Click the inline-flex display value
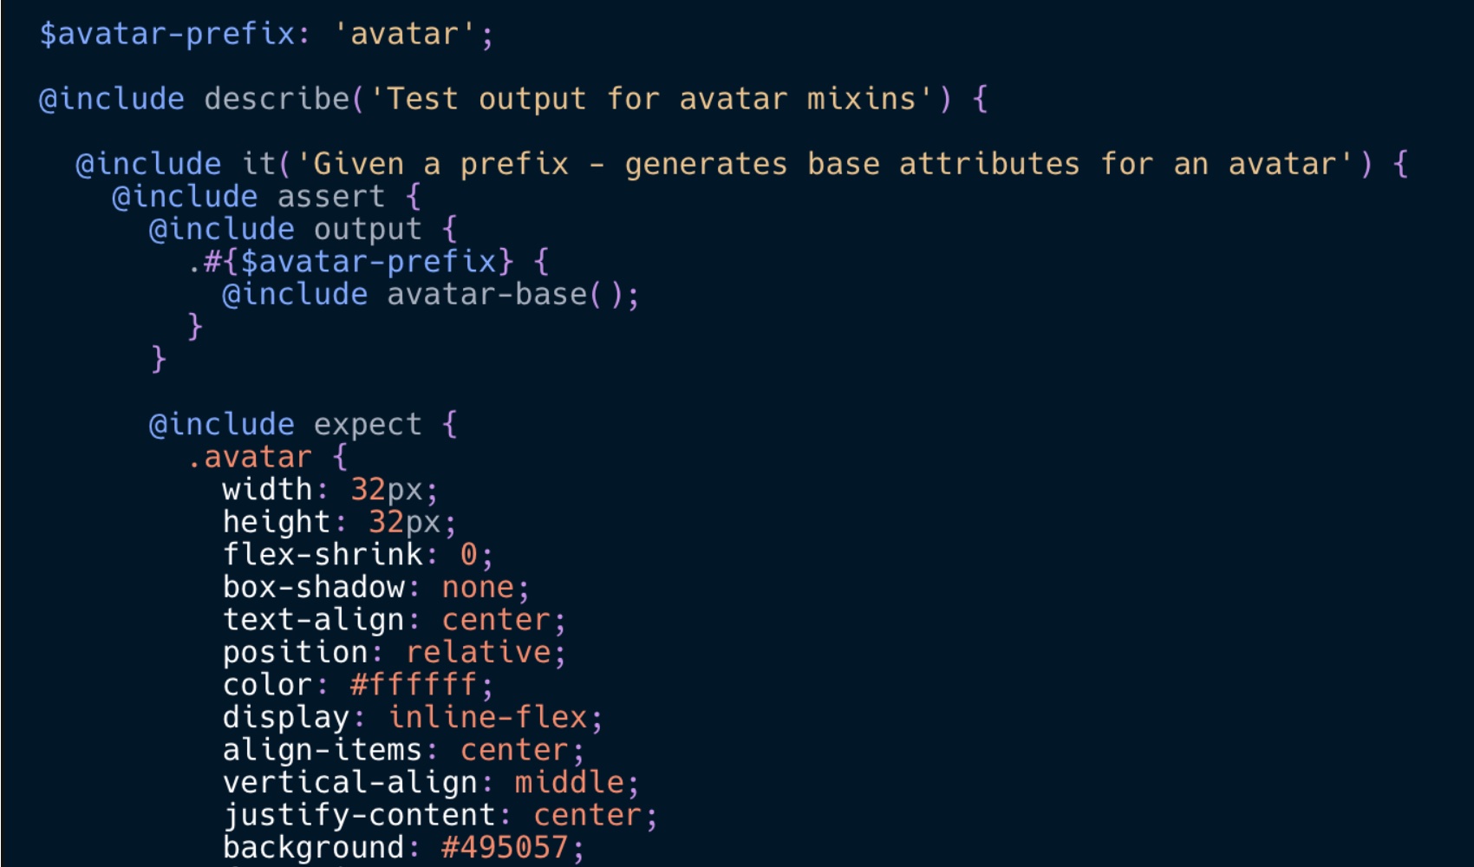The width and height of the screenshot is (1474, 867). click(x=487, y=718)
